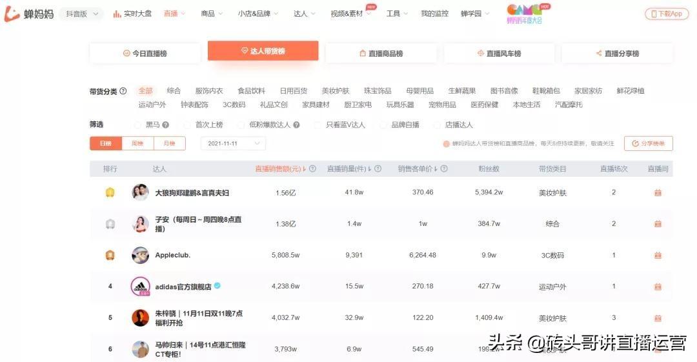Sort by 直播销售额(元) column header
This screenshot has height=362, width=697.
[x=281, y=169]
